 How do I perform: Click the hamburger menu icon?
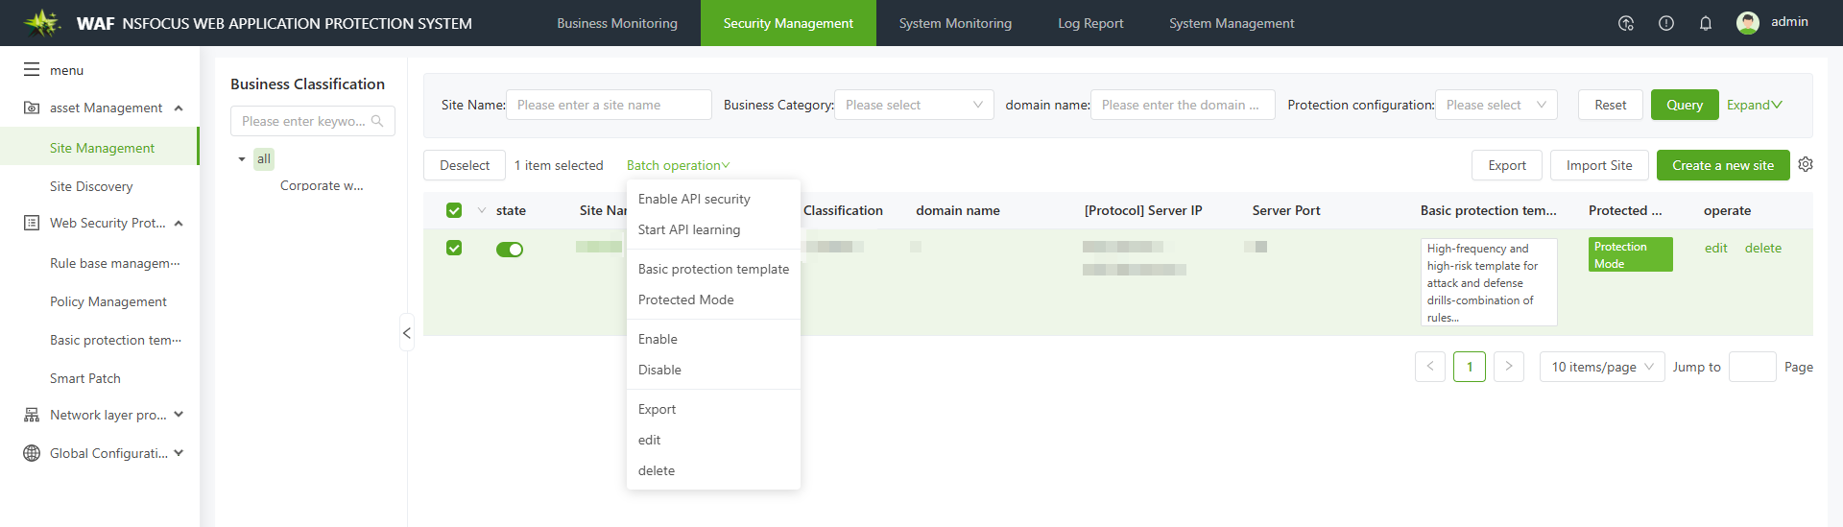click(32, 70)
